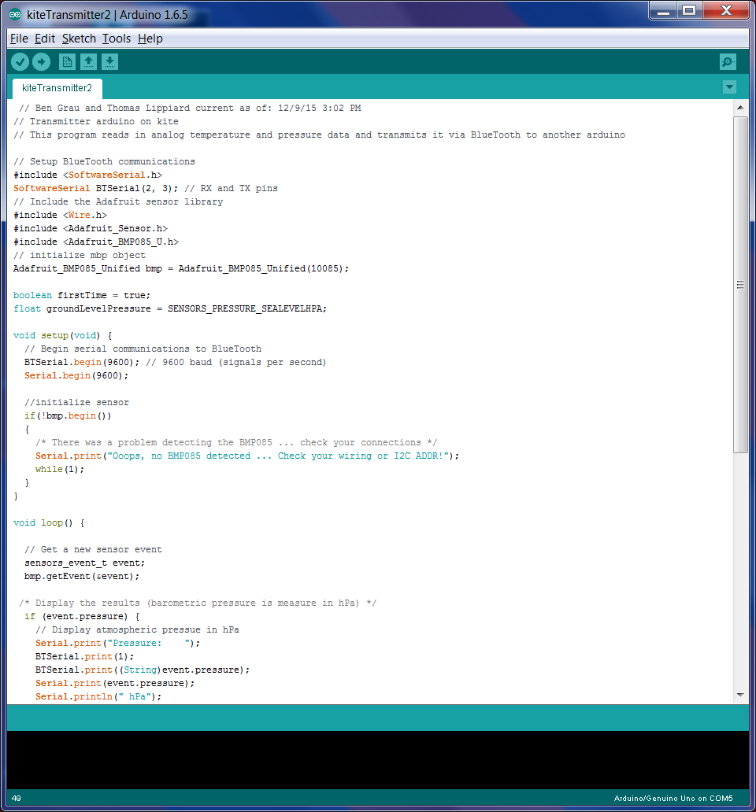Click the '#include <SoftwareSerial.h>' line

click(87, 175)
